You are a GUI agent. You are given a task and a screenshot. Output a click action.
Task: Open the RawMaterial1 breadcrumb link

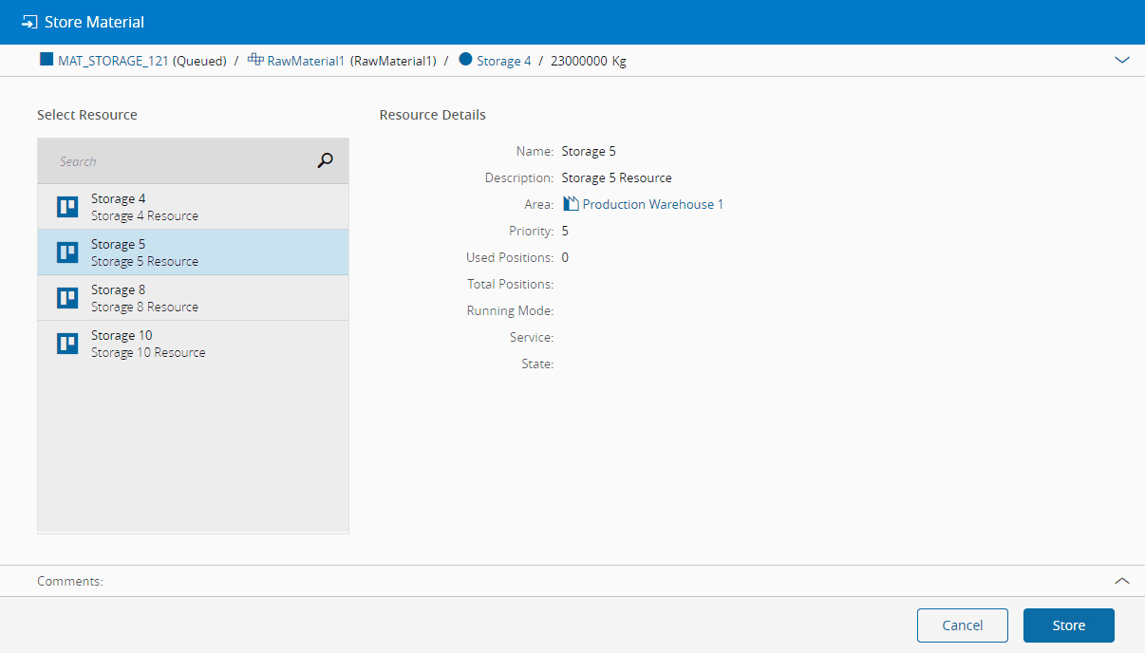(x=306, y=61)
